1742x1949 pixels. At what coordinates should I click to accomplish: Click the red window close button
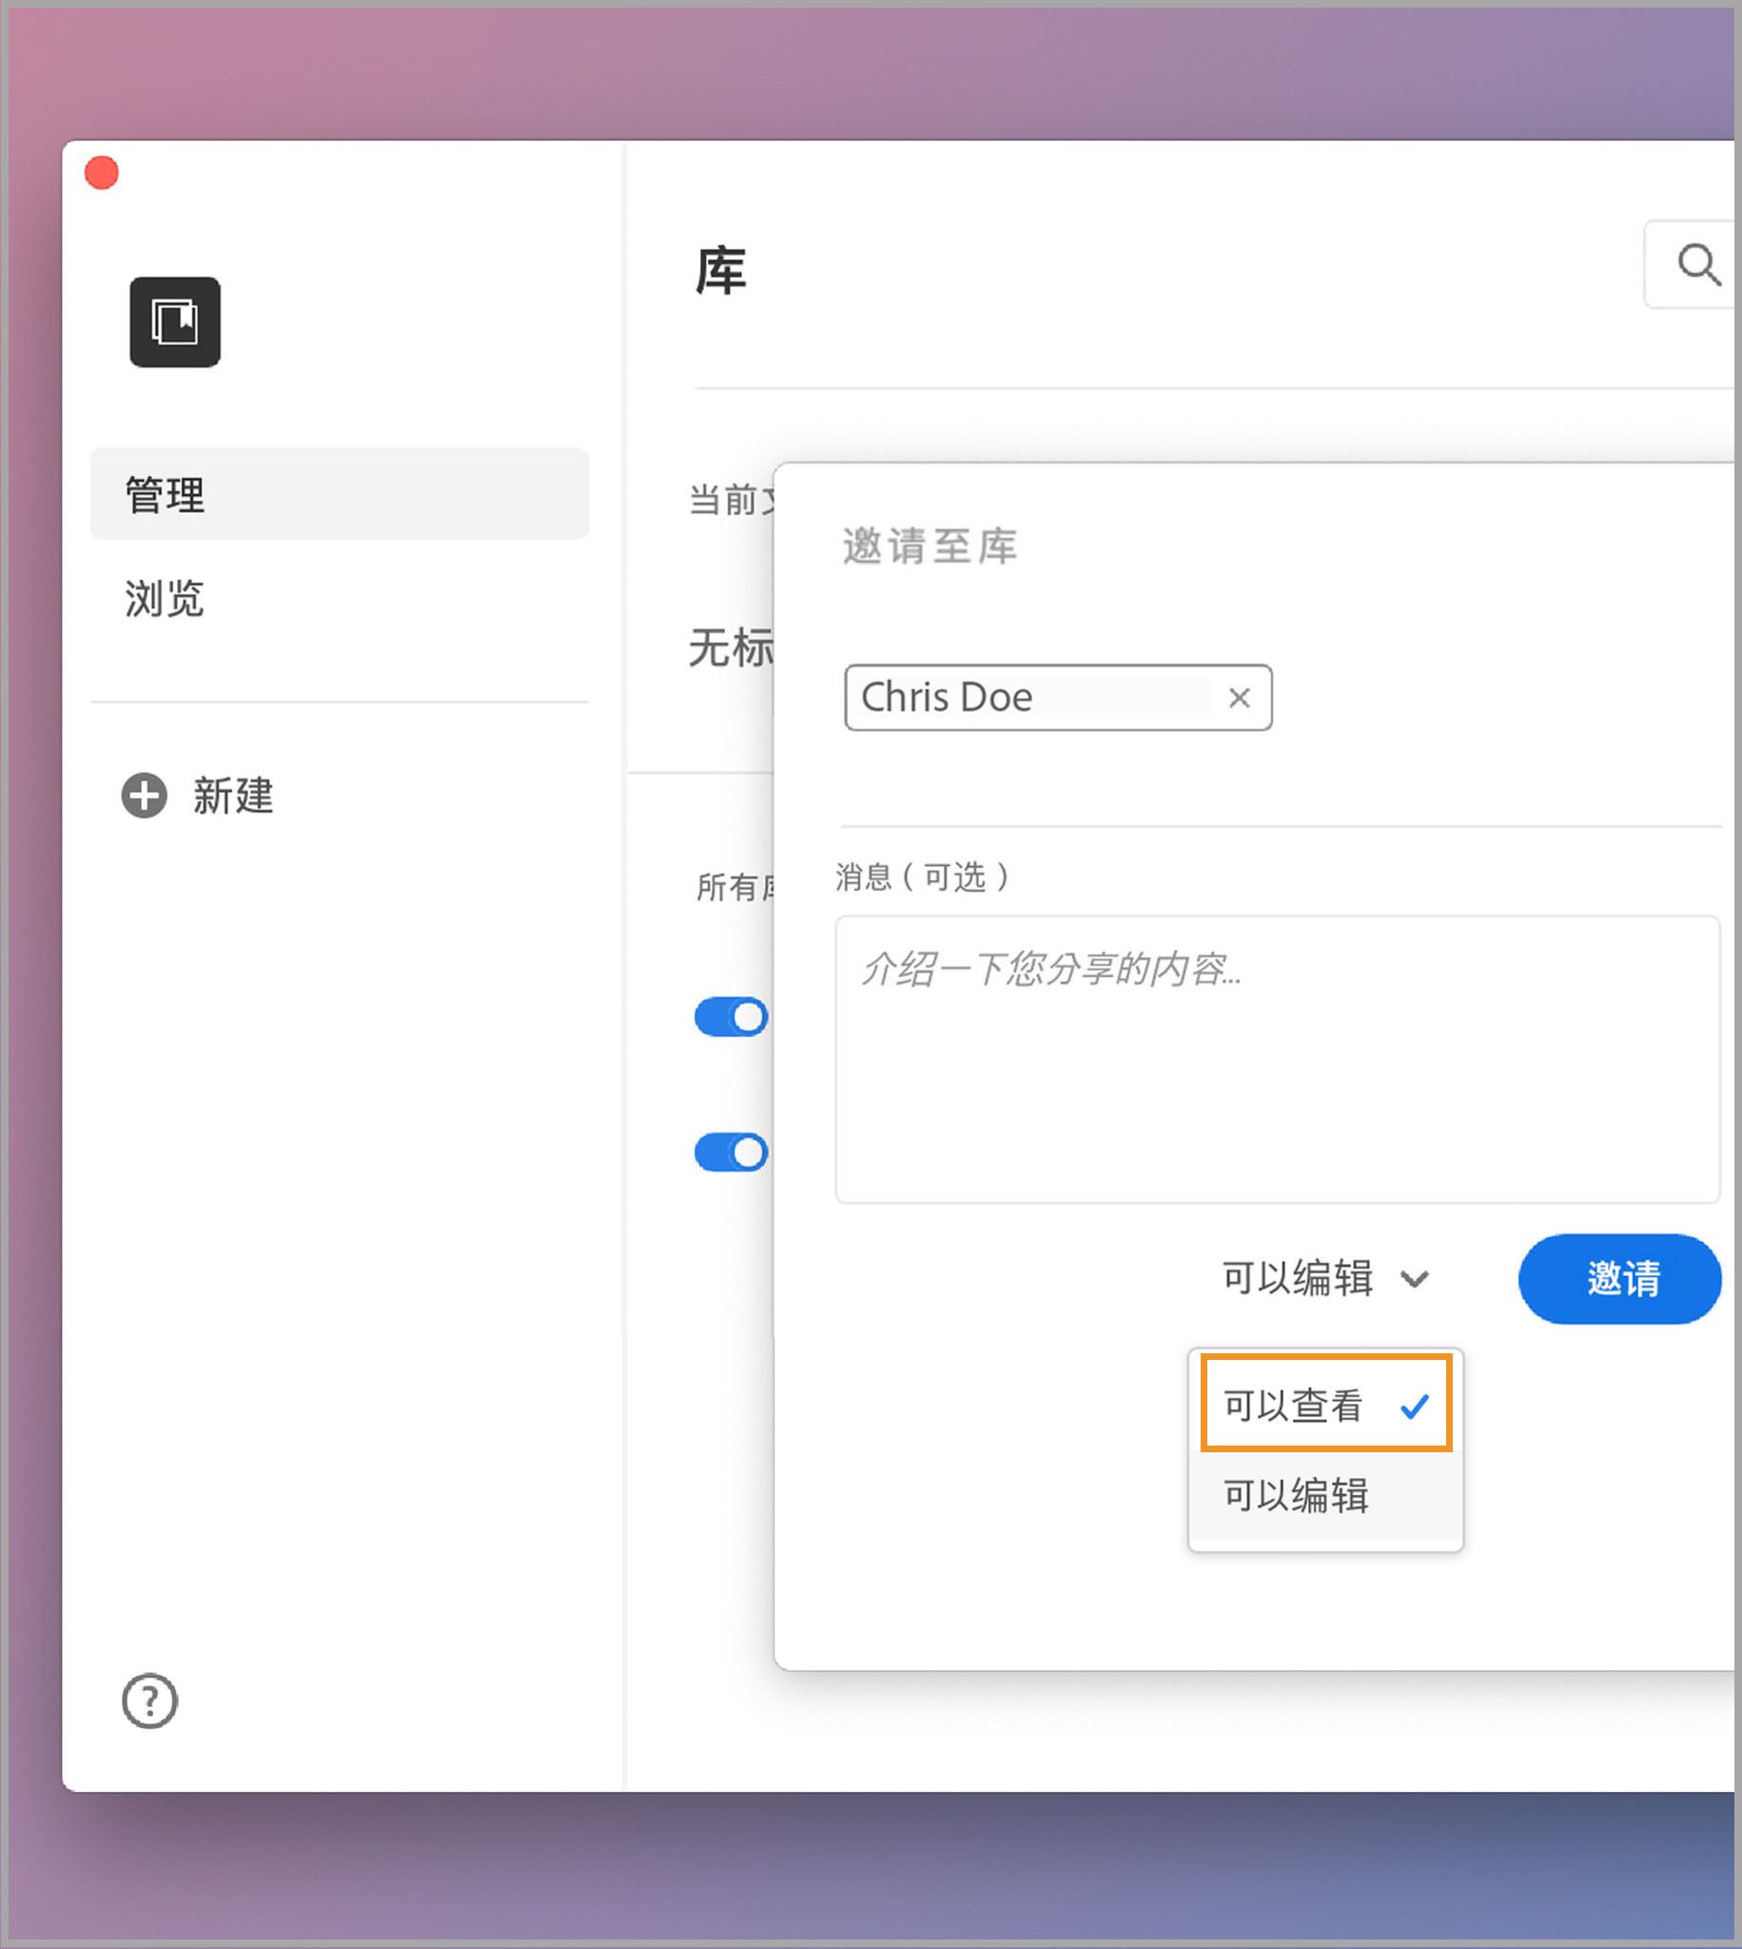click(x=102, y=172)
